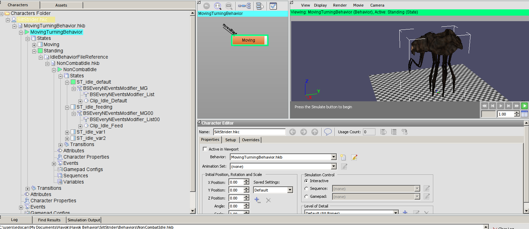Add a saved setting with plus icon
This screenshot has width=529, height=229.
click(257, 200)
